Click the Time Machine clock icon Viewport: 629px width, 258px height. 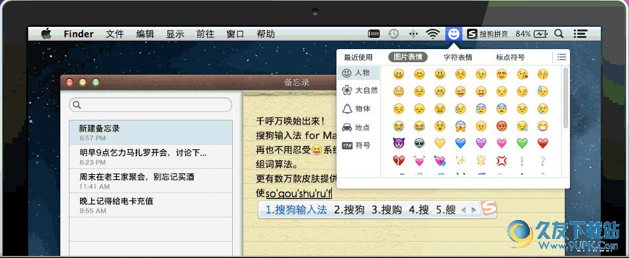(x=394, y=34)
